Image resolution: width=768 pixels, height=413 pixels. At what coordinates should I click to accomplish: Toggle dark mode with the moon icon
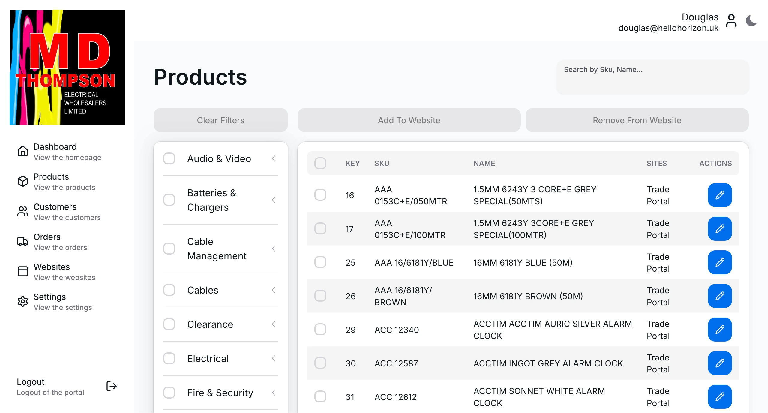tap(751, 20)
